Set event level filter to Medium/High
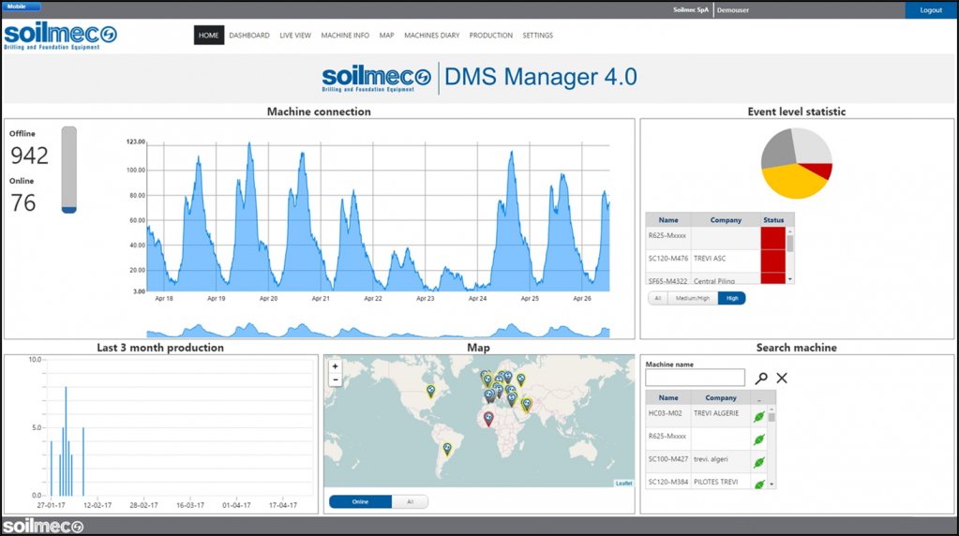Image resolution: width=959 pixels, height=536 pixels. pyautogui.click(x=693, y=298)
